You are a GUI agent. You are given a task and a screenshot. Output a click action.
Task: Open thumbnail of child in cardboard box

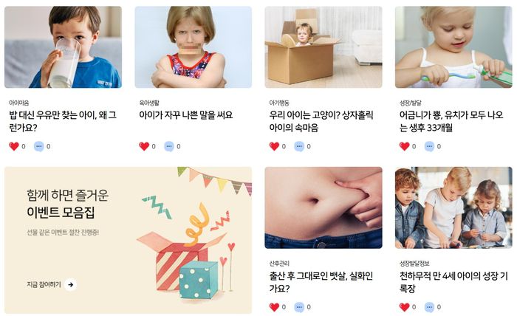point(323,47)
